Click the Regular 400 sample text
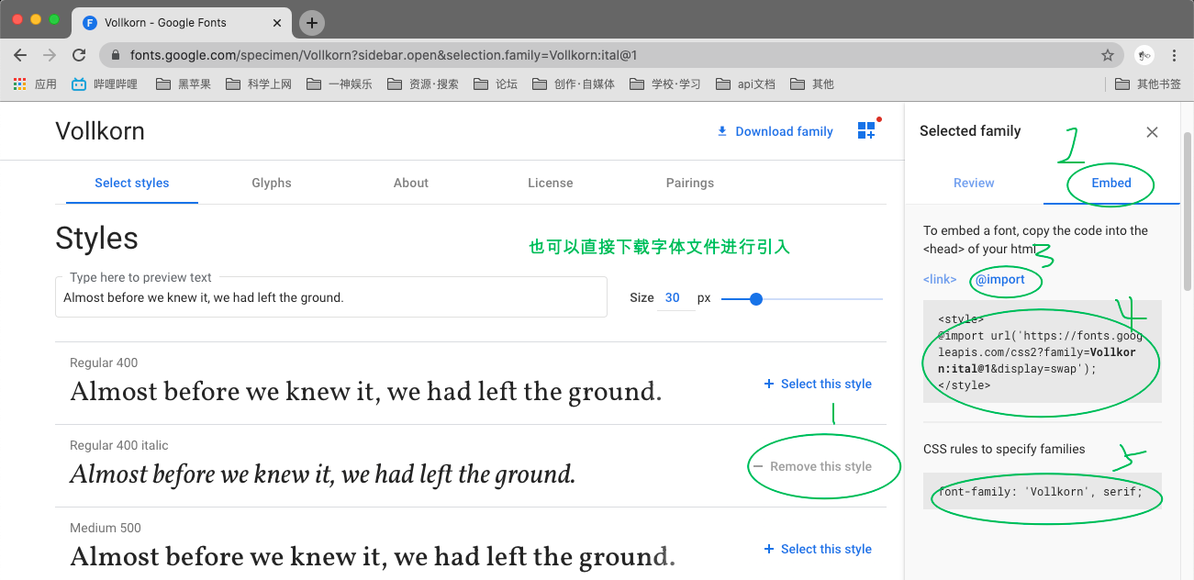 click(x=366, y=392)
